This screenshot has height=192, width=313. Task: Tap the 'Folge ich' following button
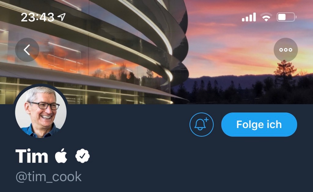[x=259, y=124]
